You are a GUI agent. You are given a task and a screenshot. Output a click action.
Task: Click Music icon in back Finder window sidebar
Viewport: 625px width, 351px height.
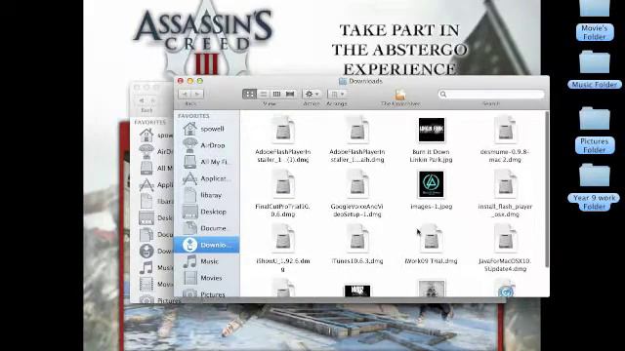[x=146, y=267]
